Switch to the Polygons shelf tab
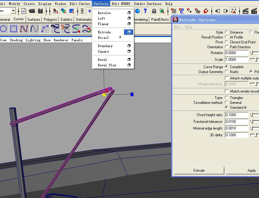259x198 pixels. point(51,20)
